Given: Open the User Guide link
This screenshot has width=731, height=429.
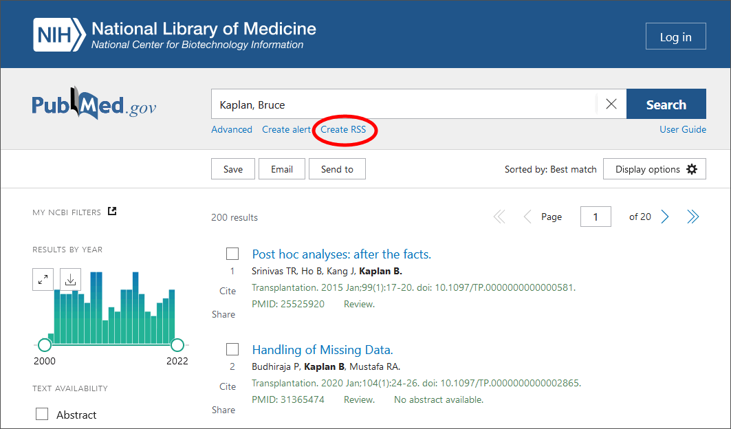Looking at the screenshot, I should (x=682, y=130).
